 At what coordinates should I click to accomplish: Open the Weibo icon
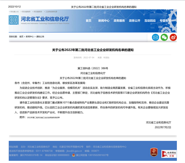click(173, 37)
